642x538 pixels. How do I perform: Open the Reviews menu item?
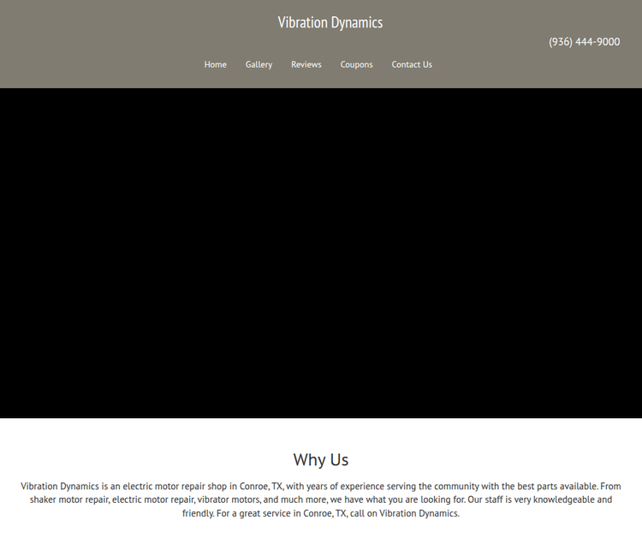point(306,64)
